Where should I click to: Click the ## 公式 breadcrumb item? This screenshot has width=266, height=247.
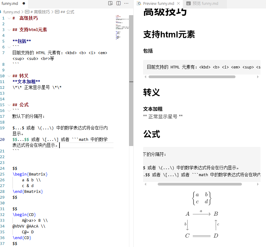click(67, 12)
